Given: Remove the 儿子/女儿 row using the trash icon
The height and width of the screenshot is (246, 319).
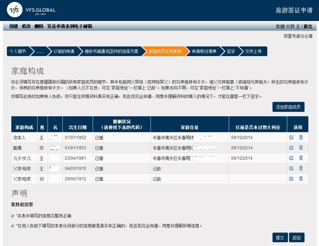Looking at the screenshot, I should (x=301, y=158).
